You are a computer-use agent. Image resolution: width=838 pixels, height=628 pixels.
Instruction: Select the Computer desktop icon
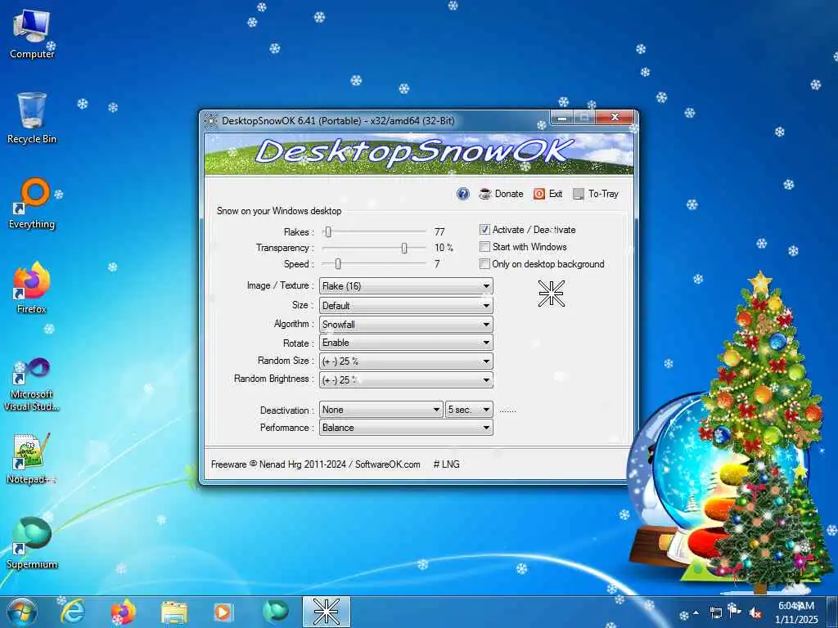[x=32, y=34]
